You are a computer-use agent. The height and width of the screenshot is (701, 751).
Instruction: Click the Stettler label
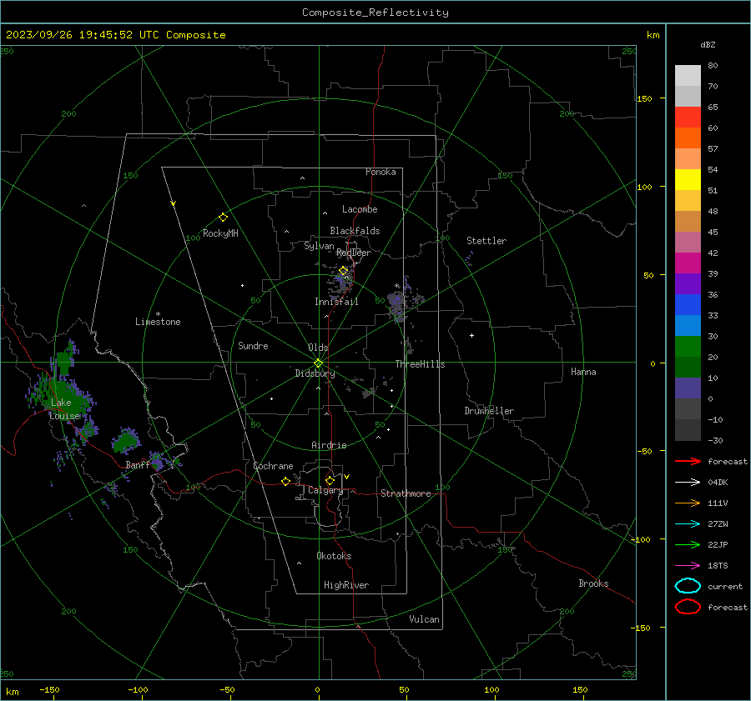pos(486,241)
